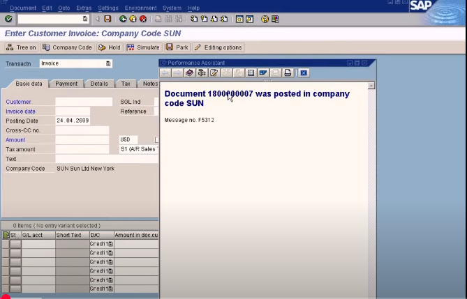Viewport: 467px width, 299px height.
Task: Switch to the Payment tab
Action: (x=66, y=84)
